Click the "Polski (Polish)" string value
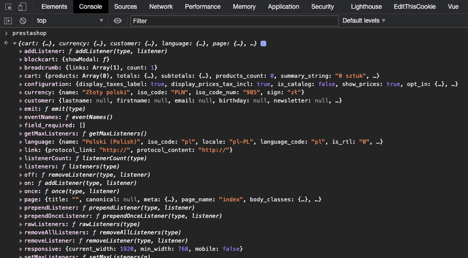This screenshot has width=468, height=258. [x=111, y=142]
